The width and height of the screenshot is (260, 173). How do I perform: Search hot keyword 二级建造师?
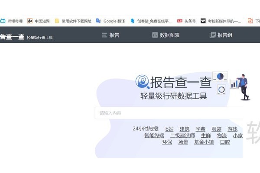182,135
